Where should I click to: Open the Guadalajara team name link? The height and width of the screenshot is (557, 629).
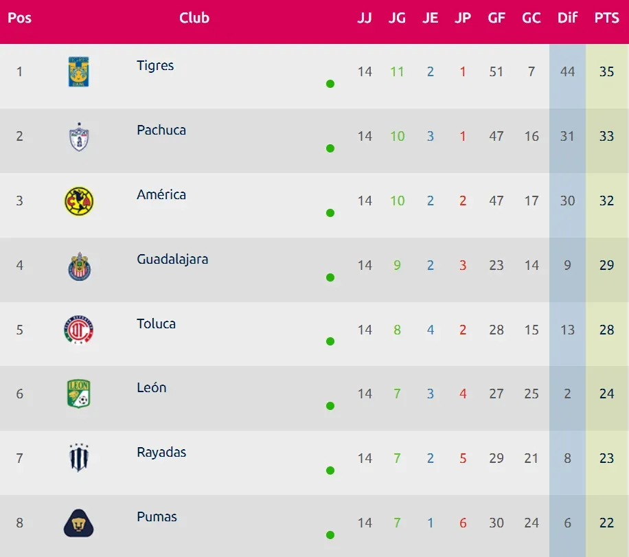pyautogui.click(x=172, y=260)
